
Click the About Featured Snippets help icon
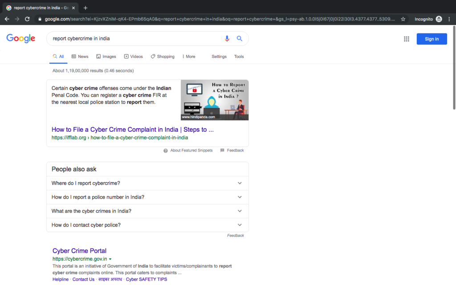(166, 151)
